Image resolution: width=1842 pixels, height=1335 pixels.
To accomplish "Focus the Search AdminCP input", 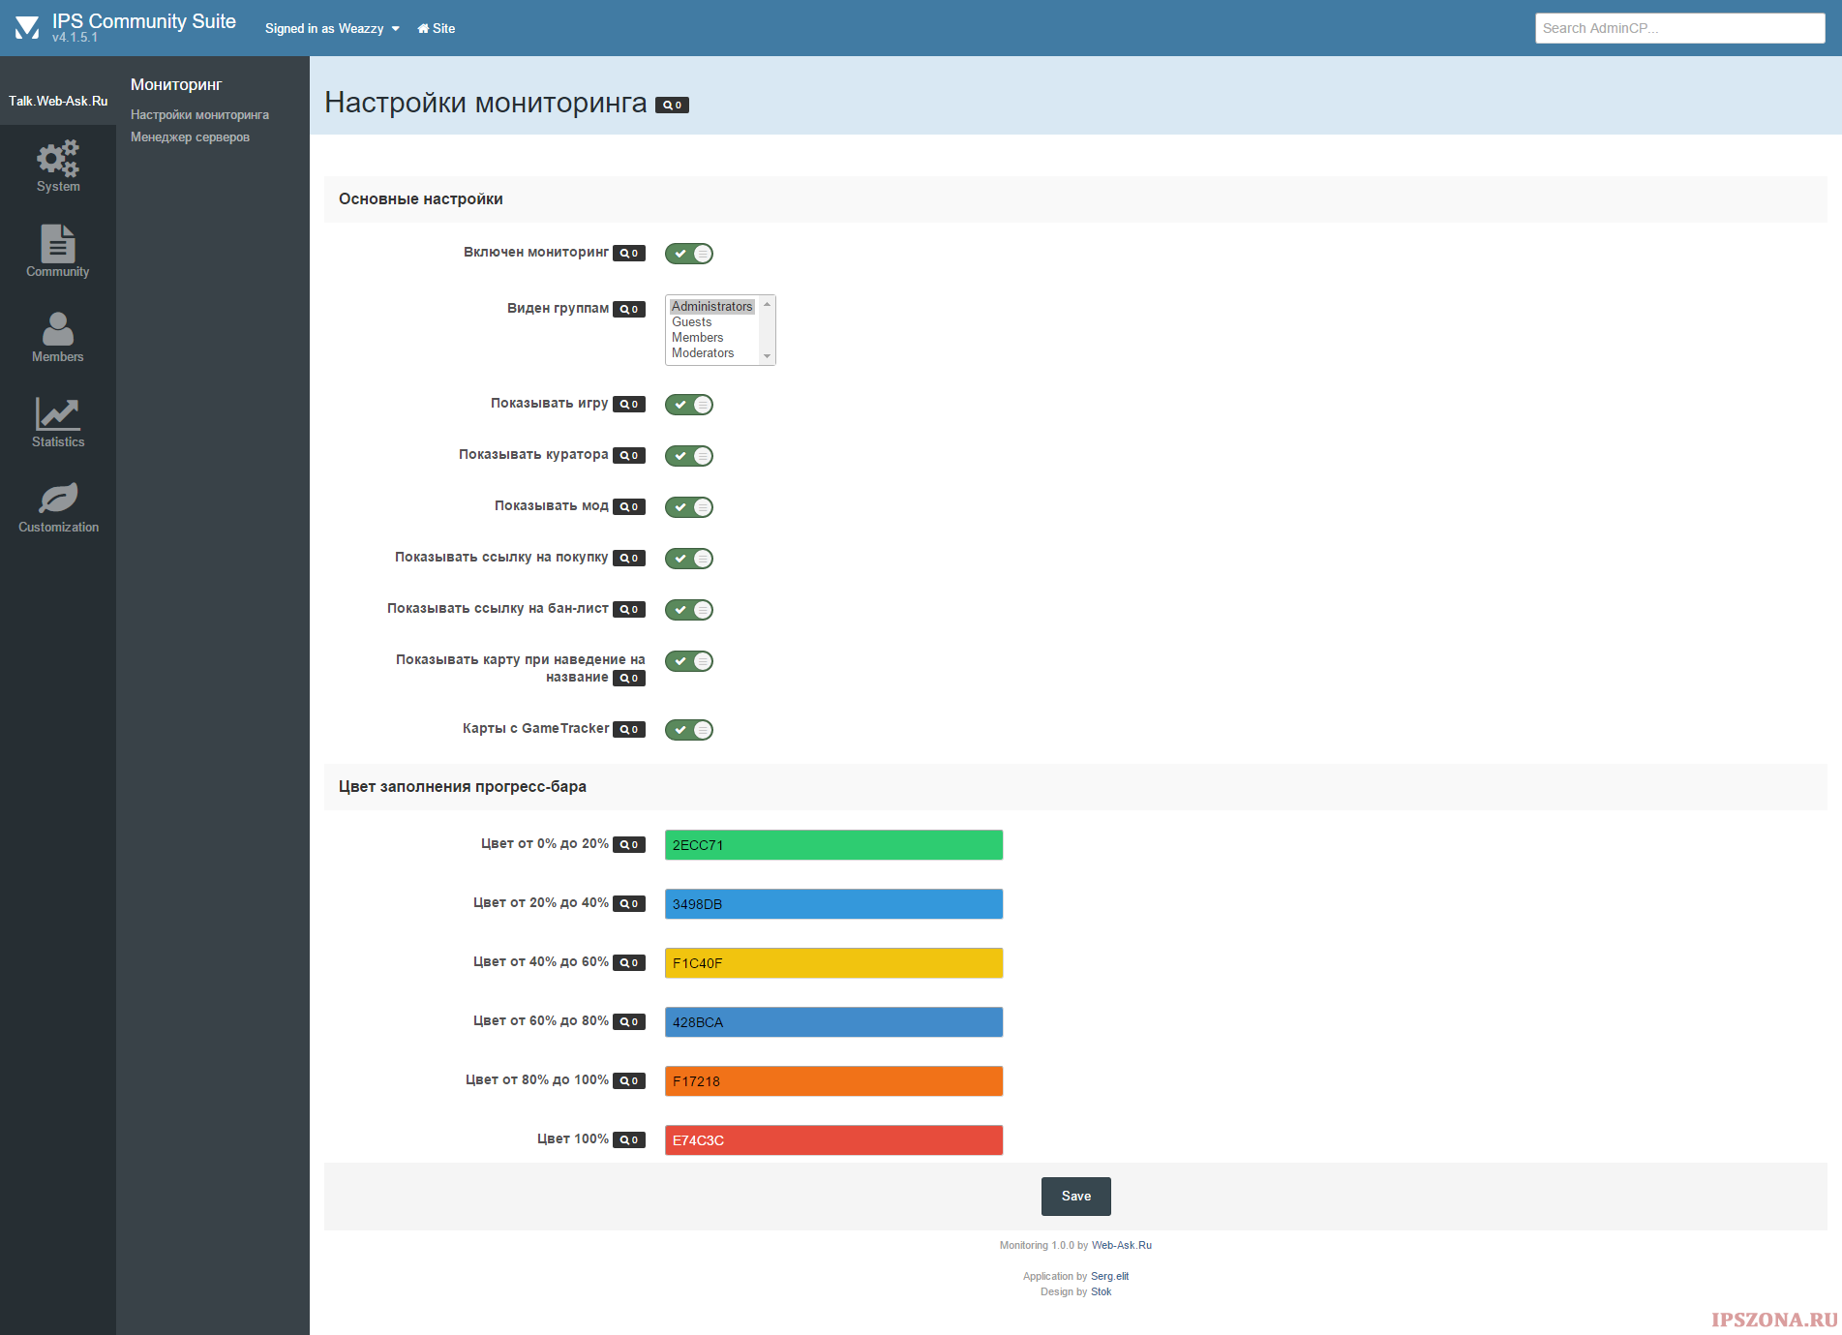I will [1680, 29].
